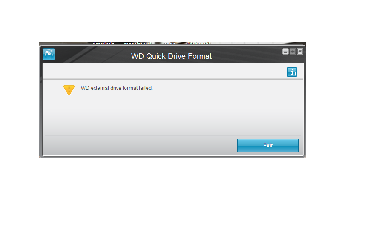Close the dialog with the X icon
Image resolution: width=368 pixels, height=230 pixels.
pyautogui.click(x=300, y=52)
